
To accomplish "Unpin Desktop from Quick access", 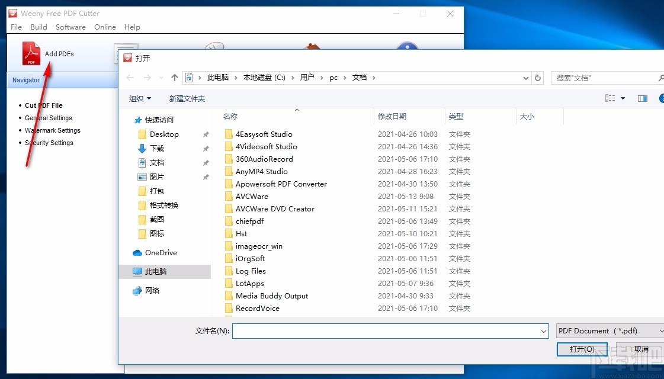I will (x=206, y=134).
